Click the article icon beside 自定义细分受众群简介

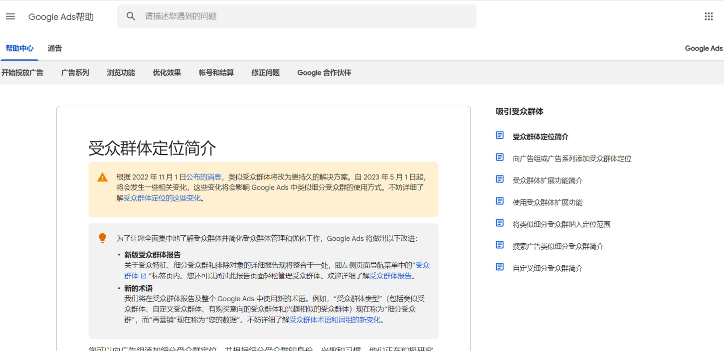[499, 267]
